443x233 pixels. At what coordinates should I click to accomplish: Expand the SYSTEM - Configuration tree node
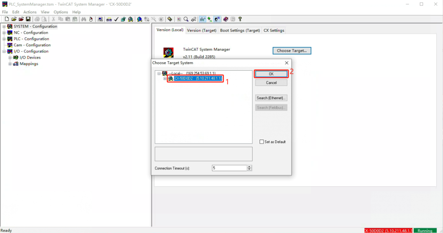click(4, 26)
